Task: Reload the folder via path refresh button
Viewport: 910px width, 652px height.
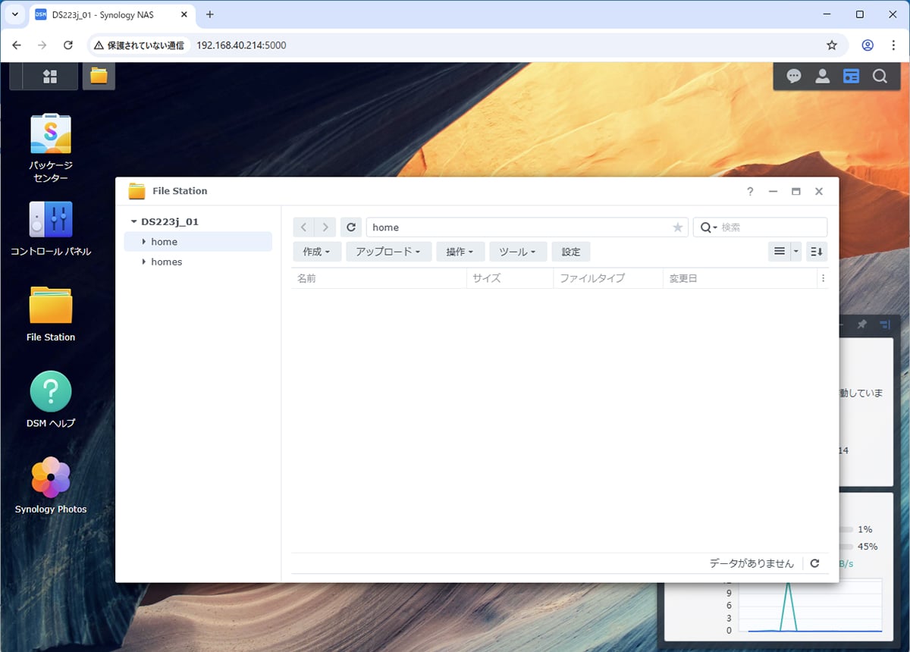Action: 350,227
